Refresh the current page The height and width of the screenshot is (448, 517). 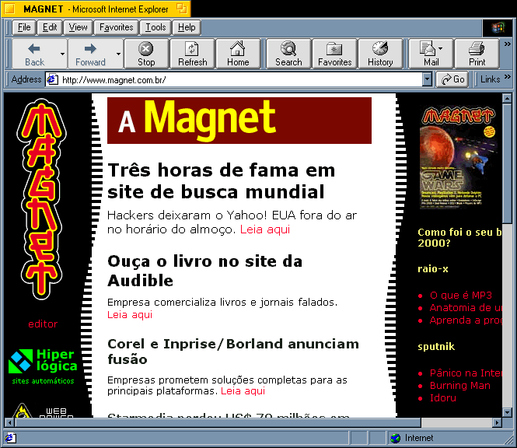point(192,54)
